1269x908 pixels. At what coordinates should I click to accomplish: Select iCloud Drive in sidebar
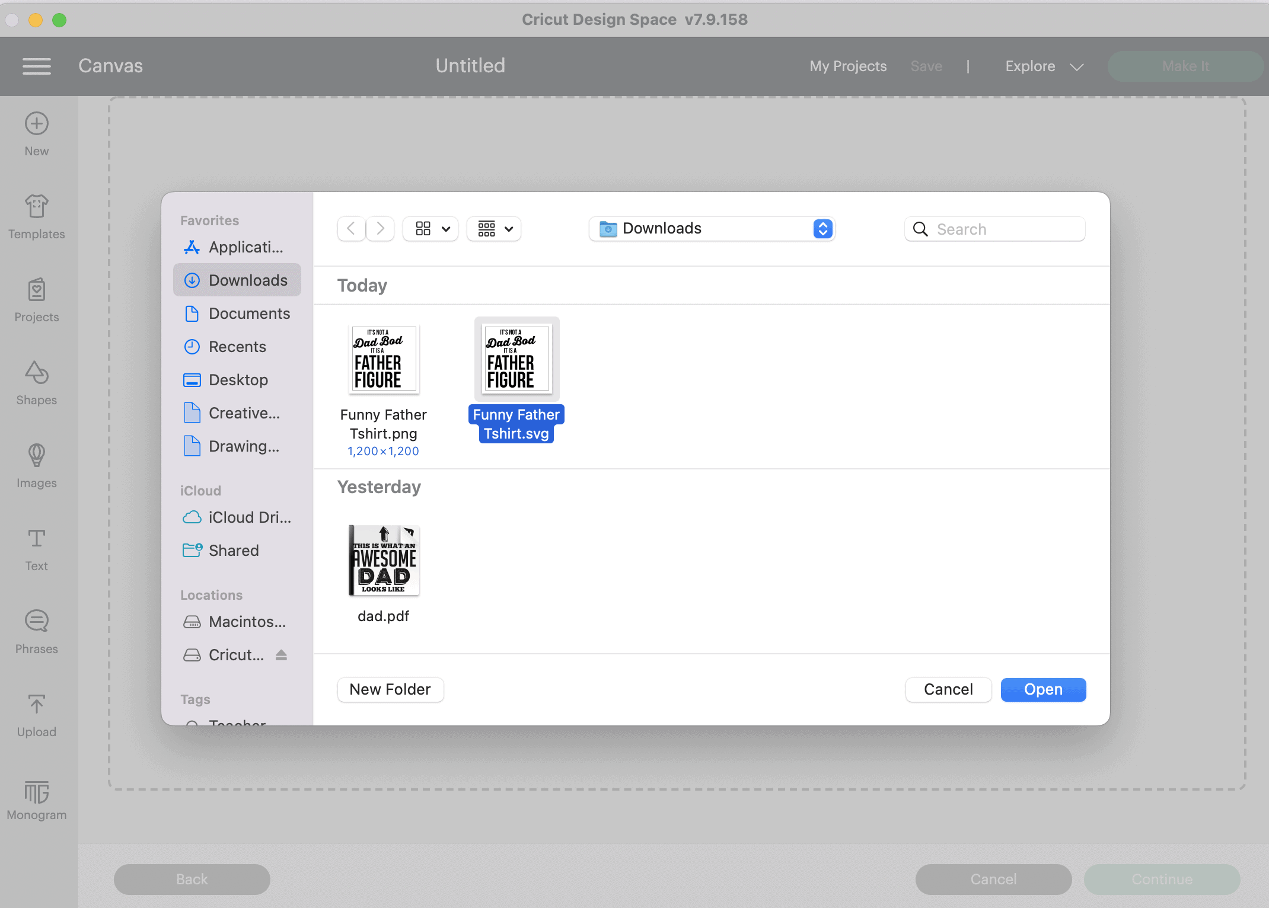(237, 517)
